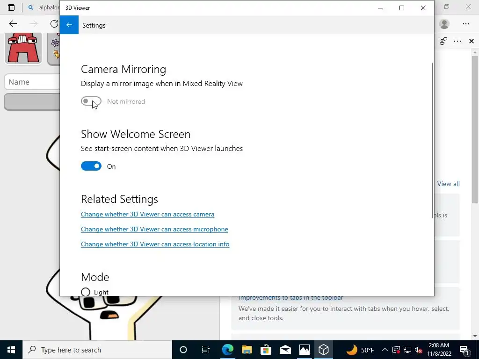This screenshot has width=479, height=359.
Task: Open File Explorer from taskbar
Action: click(x=247, y=350)
